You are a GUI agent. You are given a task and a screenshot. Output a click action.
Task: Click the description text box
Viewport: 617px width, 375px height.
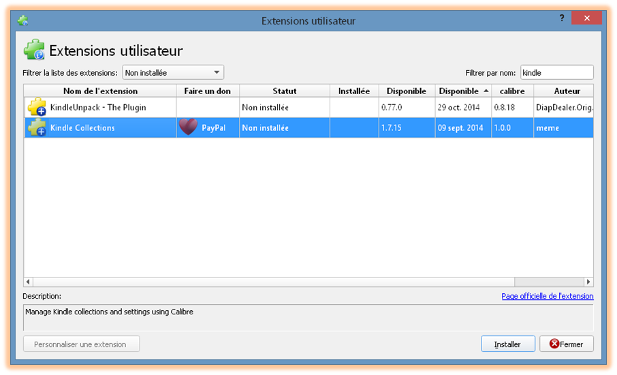(308, 317)
